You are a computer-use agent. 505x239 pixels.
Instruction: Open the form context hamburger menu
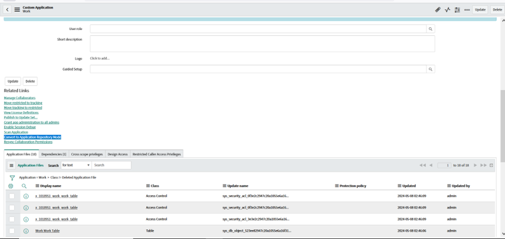pos(17,10)
